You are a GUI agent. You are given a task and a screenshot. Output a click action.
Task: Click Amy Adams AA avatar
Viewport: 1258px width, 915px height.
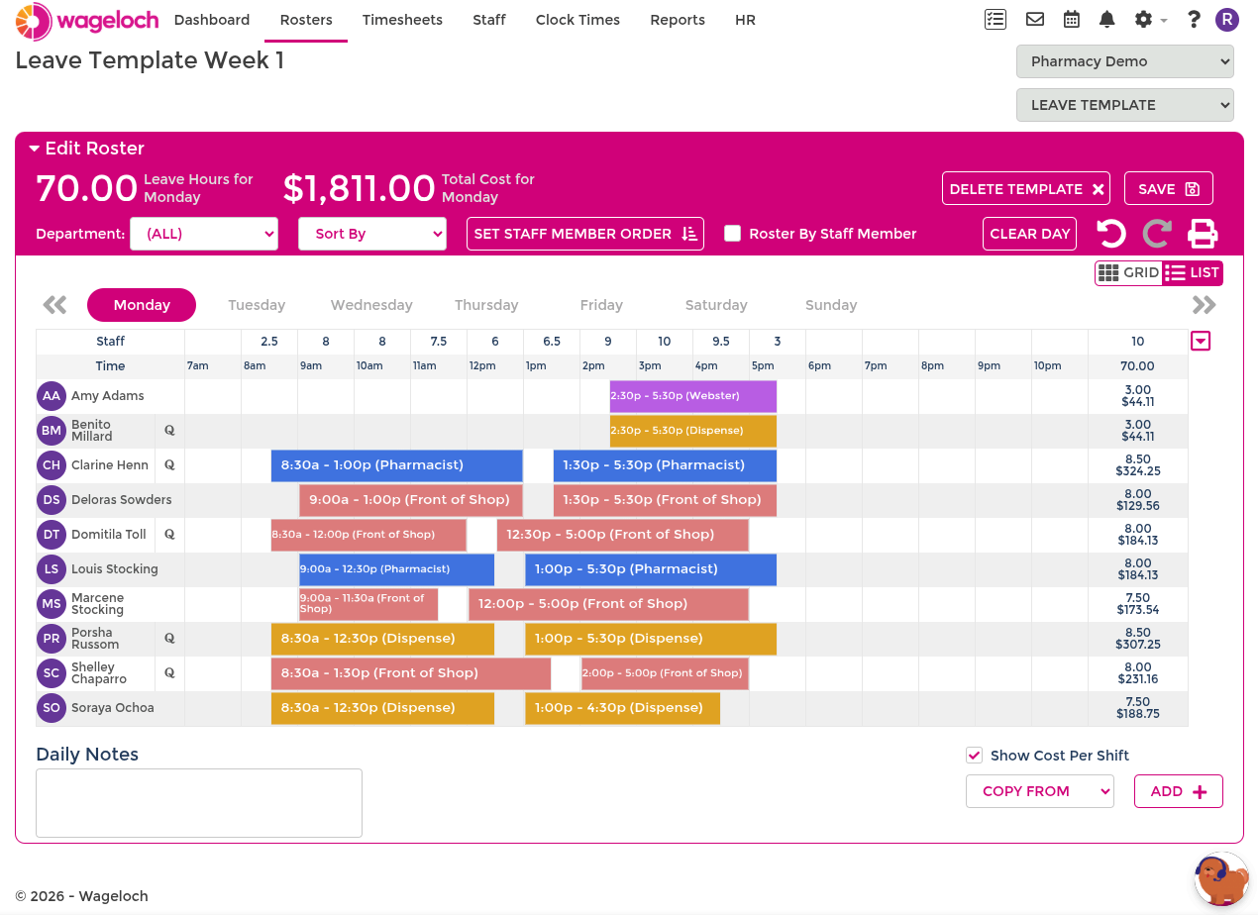pyautogui.click(x=52, y=396)
